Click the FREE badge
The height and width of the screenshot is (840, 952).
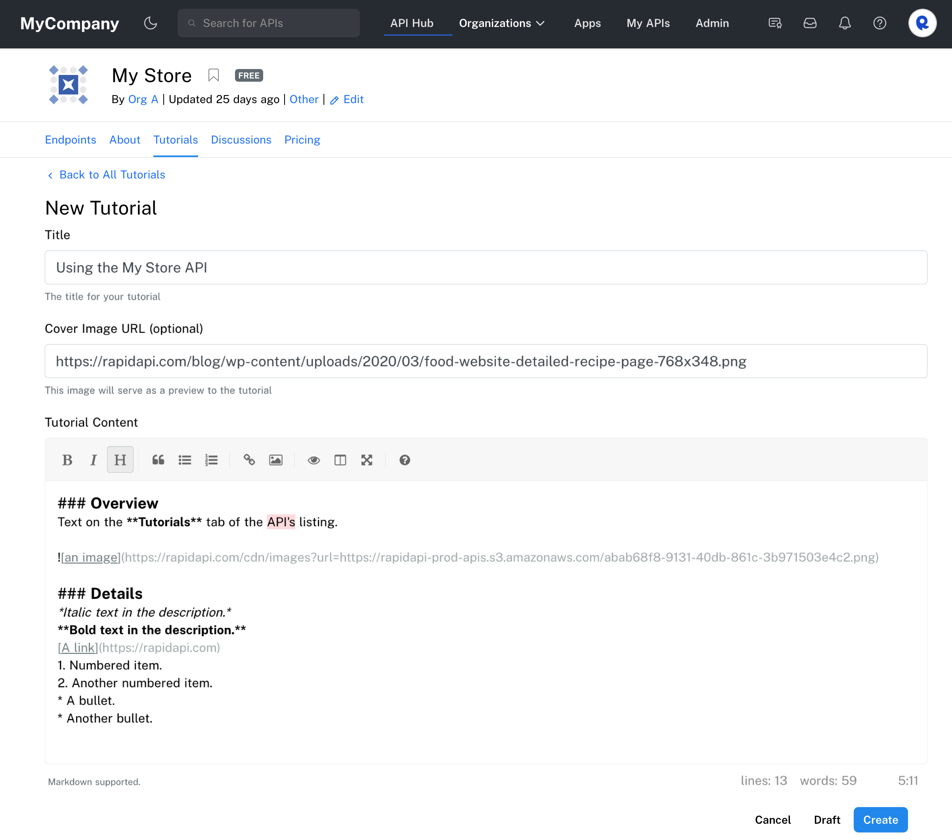[x=249, y=75]
